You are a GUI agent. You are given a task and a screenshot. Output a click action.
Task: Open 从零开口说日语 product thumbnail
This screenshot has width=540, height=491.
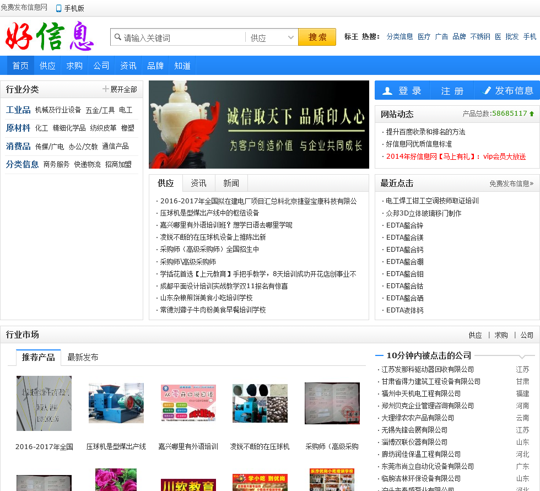pos(188,403)
